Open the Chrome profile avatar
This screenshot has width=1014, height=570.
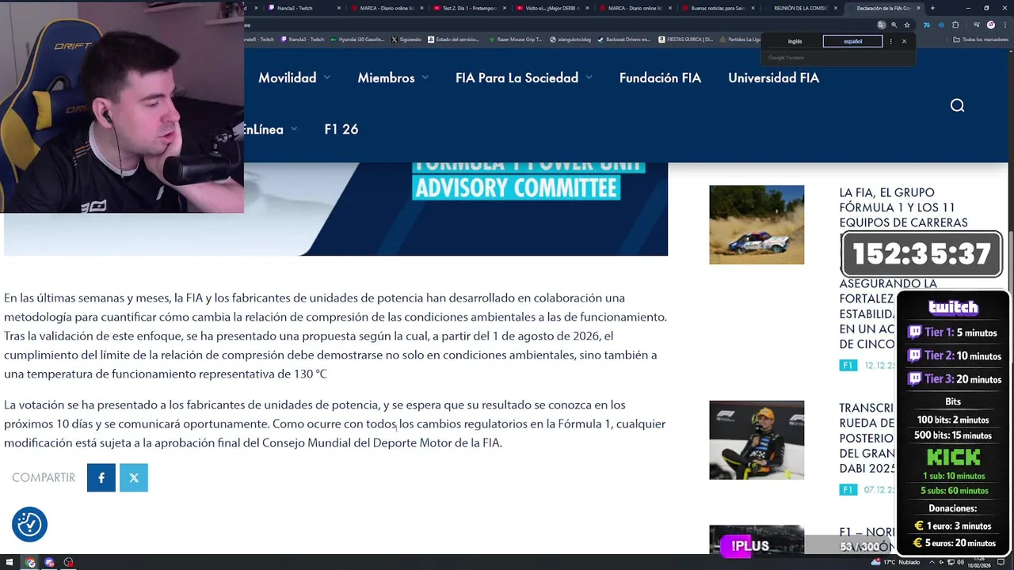[990, 25]
